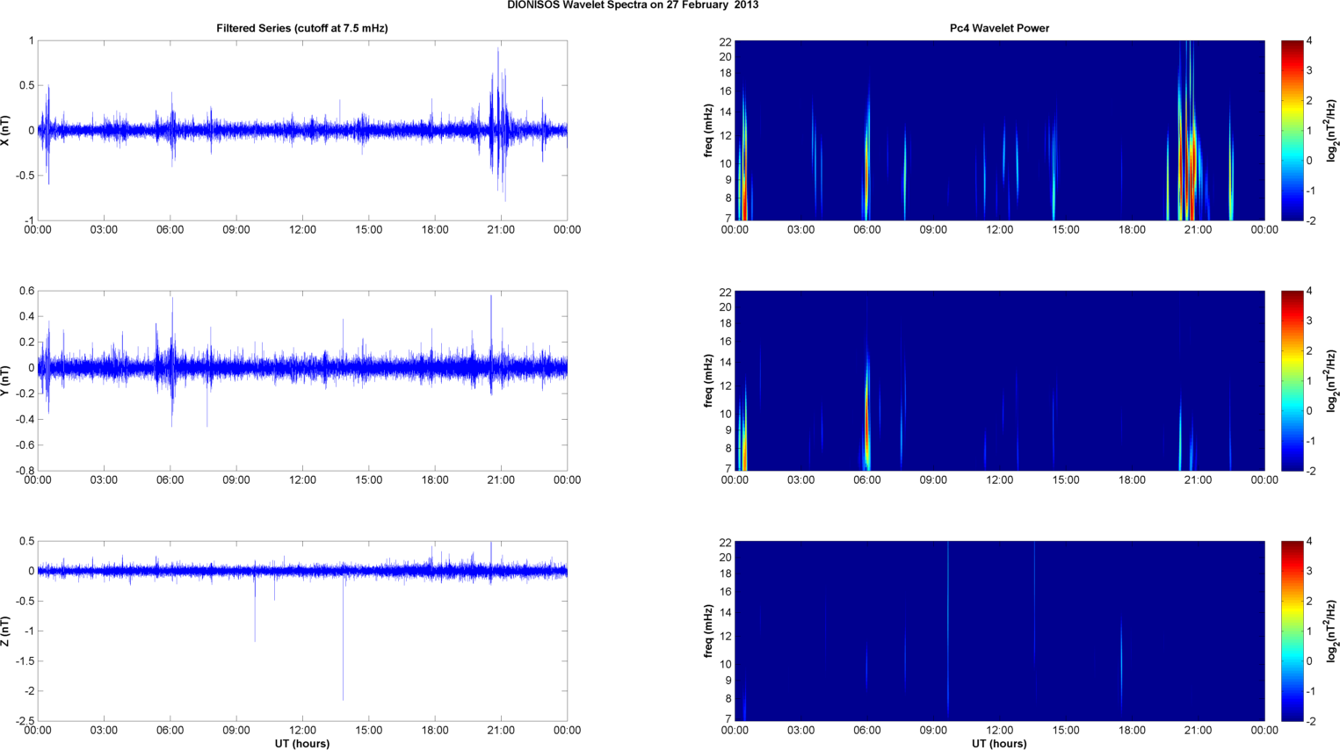Click the top X-component wavelet power colorbar
The height and width of the screenshot is (750, 1340).
click(1292, 130)
